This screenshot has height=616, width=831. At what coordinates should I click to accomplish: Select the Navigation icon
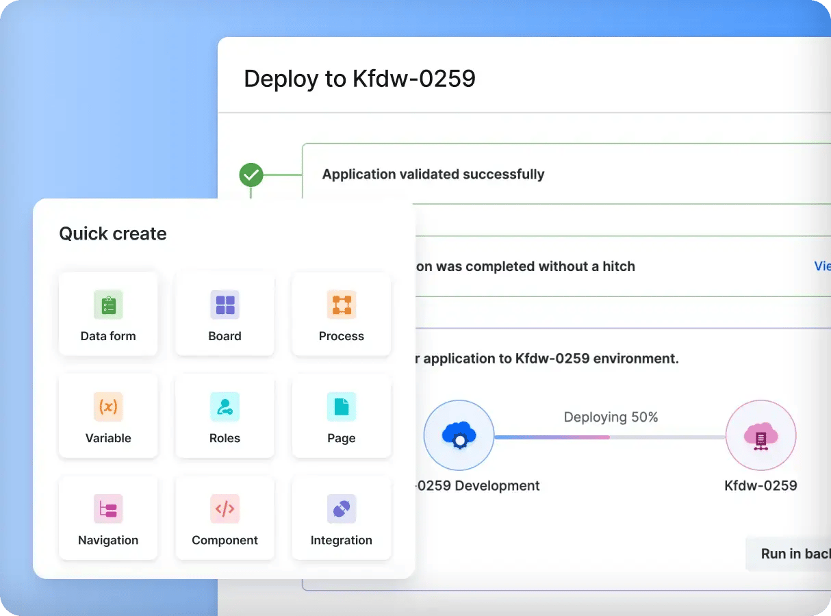pyautogui.click(x=108, y=509)
